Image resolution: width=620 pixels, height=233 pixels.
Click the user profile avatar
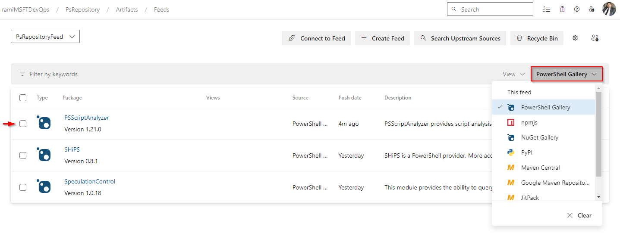609,9
